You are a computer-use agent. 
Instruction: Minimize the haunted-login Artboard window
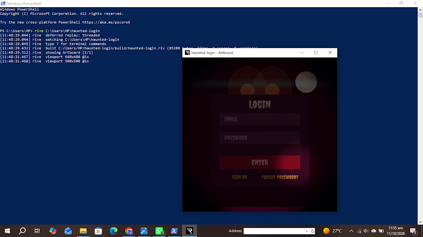302,53
